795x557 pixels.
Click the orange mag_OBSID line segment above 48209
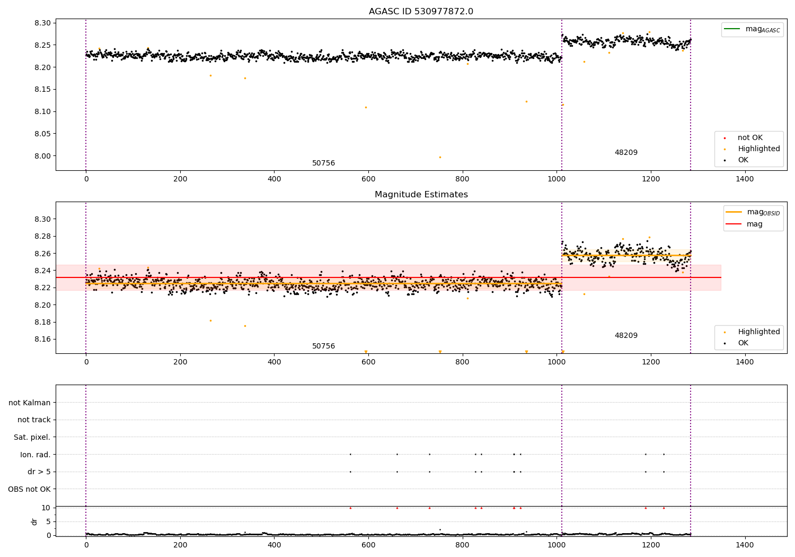click(x=626, y=256)
